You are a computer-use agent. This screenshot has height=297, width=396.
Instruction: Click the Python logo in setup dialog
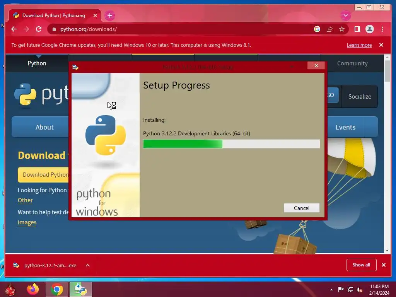[105, 135]
